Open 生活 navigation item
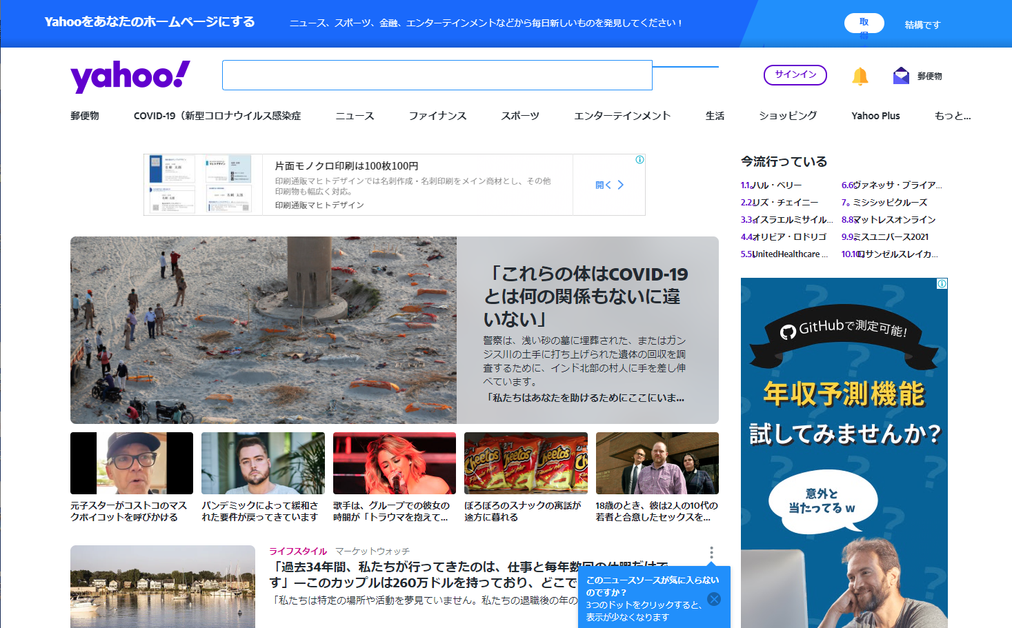This screenshot has height=628, width=1012. [x=715, y=116]
